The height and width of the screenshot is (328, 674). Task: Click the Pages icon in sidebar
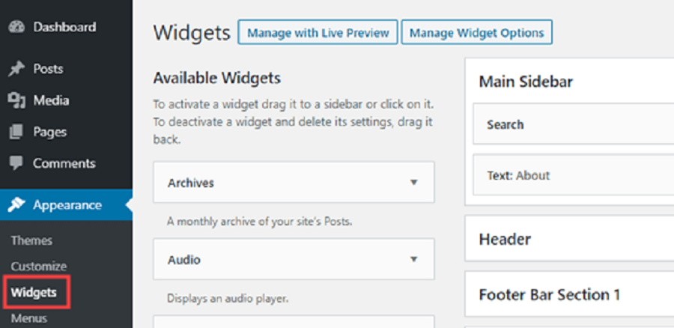(16, 132)
